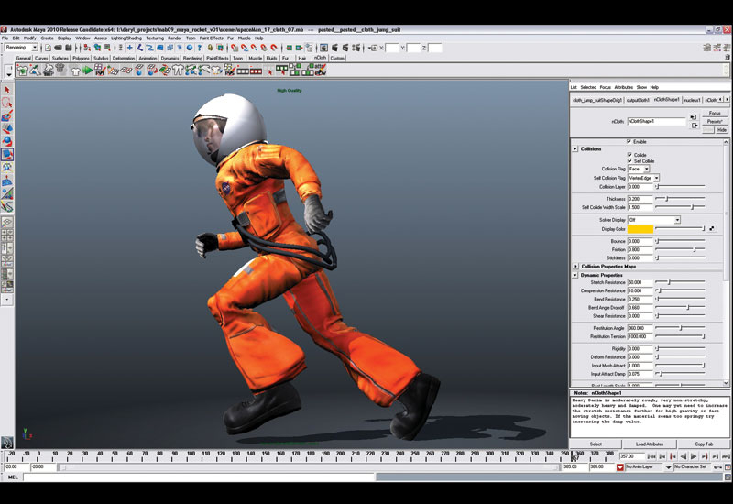Open the Lighting/Shading menu
This screenshot has width=733, height=504.
(126, 38)
